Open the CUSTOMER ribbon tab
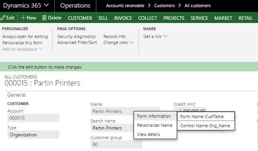 80,18
